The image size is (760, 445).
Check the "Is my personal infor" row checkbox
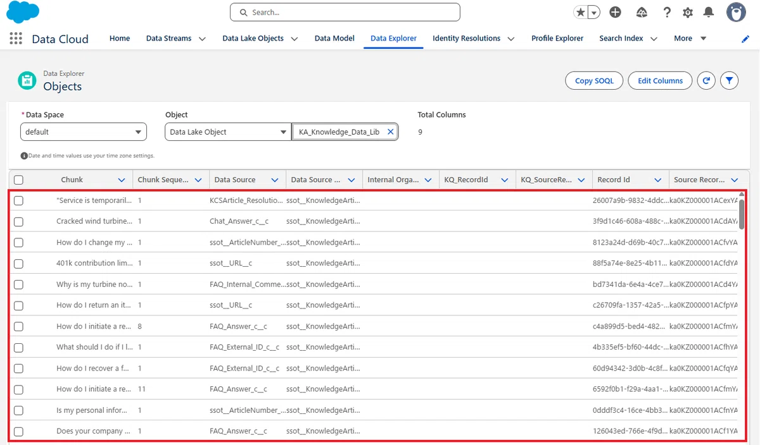(18, 410)
